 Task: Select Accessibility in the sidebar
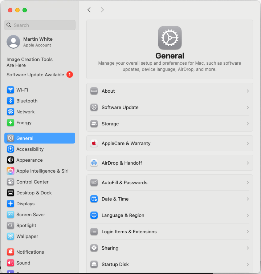pos(30,149)
